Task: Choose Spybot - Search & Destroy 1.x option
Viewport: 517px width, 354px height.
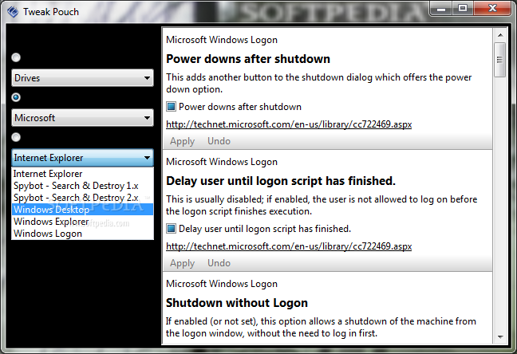Action: point(82,186)
